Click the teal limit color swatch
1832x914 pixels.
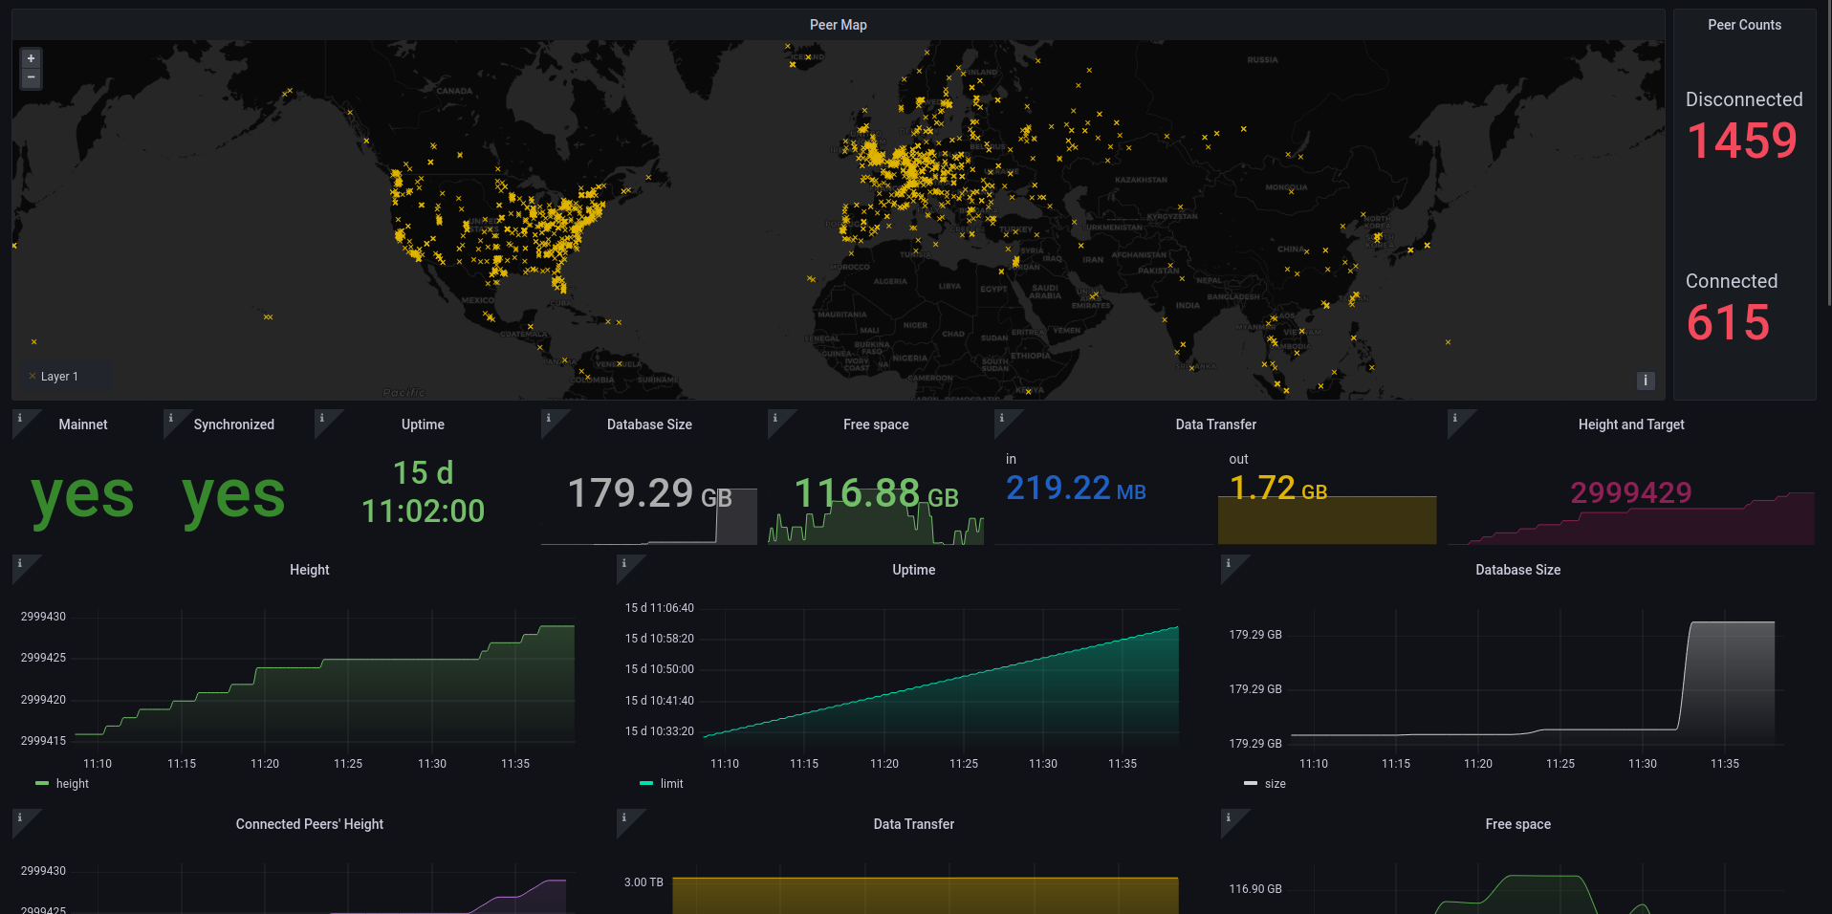point(646,784)
